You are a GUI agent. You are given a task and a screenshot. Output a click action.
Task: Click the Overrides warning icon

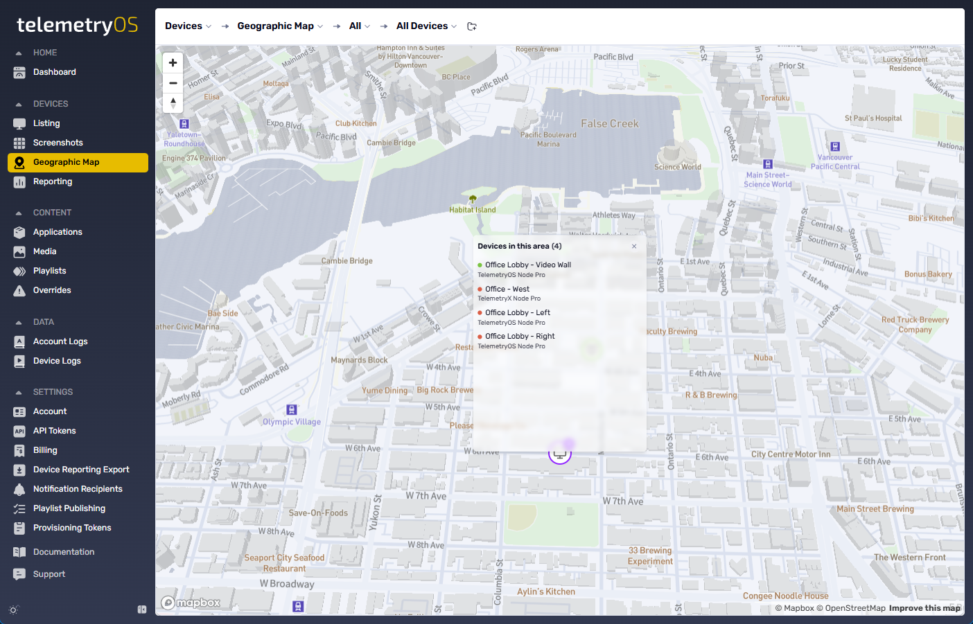tap(19, 290)
